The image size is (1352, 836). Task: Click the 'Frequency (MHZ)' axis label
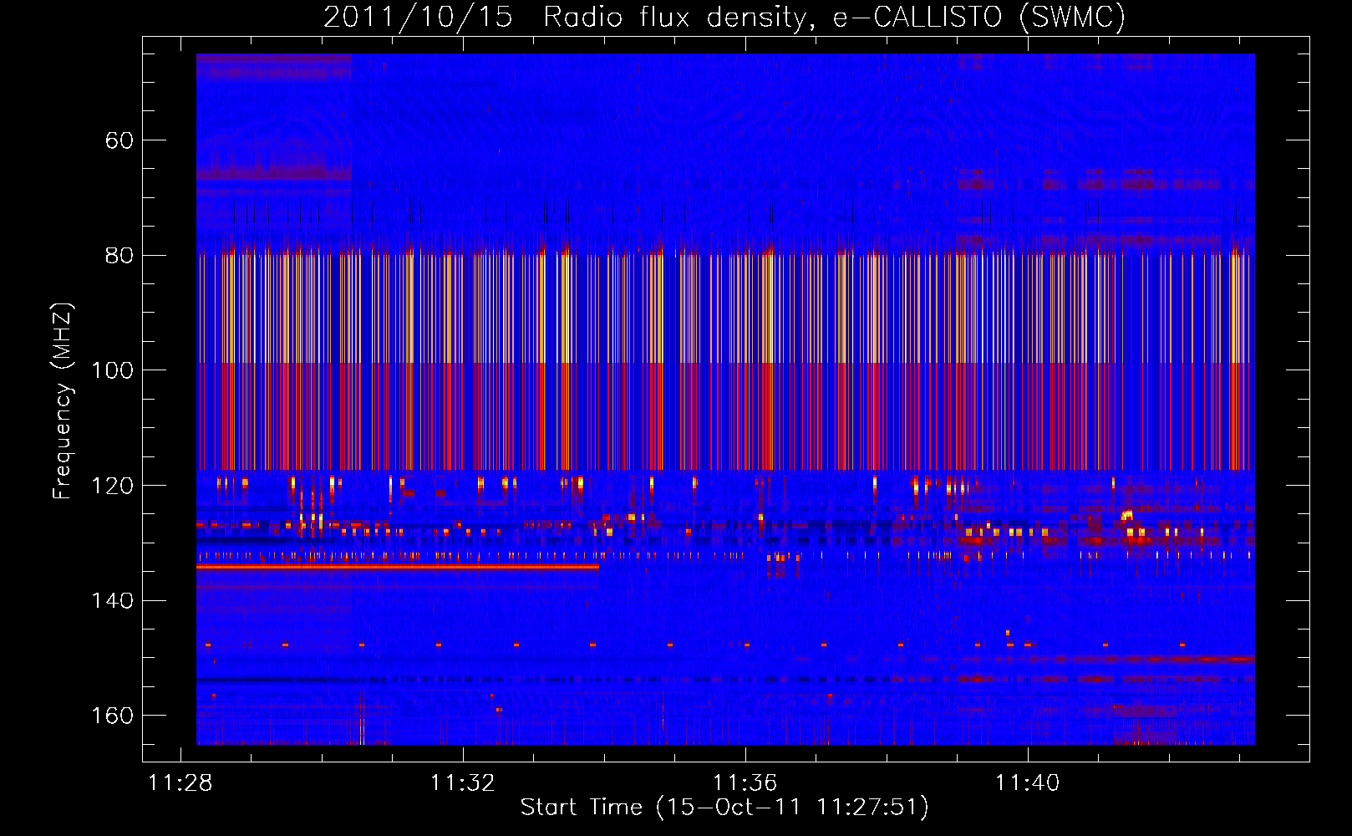click(x=62, y=401)
